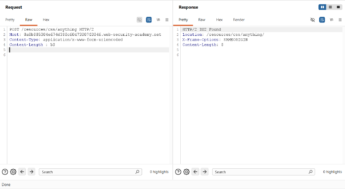Open the Response Raw tab
The width and height of the screenshot is (345, 189).
(x=202, y=20)
